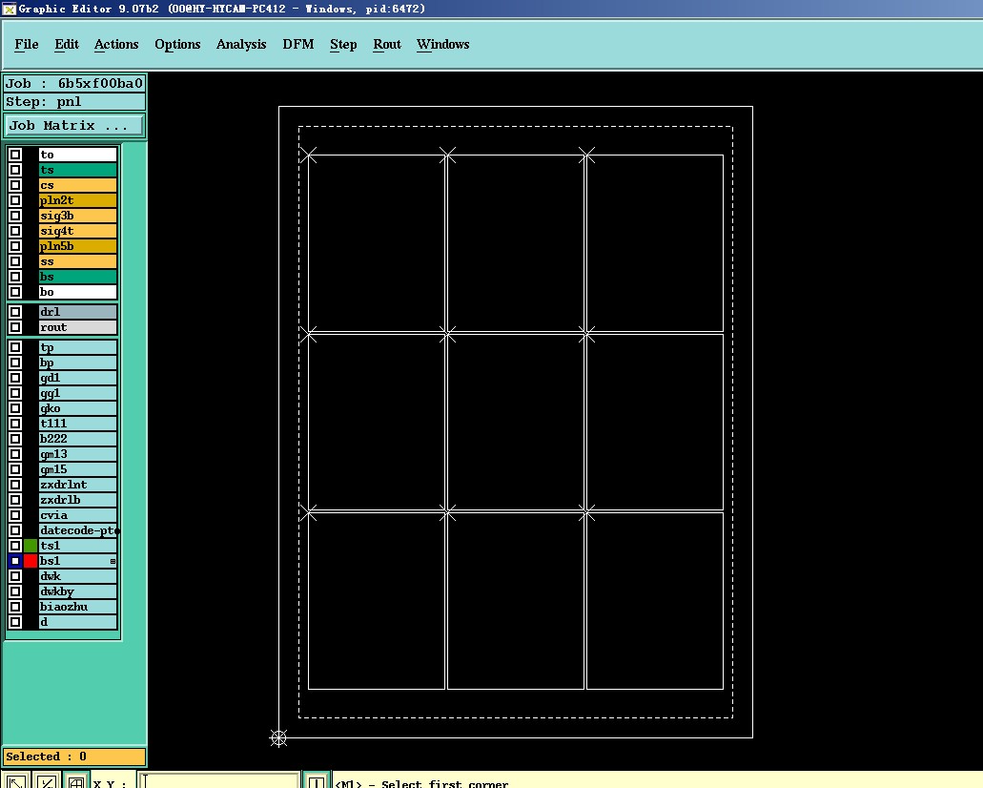Viewport: 983px width, 788px height.
Task: Open the DFM menu
Action: (298, 45)
